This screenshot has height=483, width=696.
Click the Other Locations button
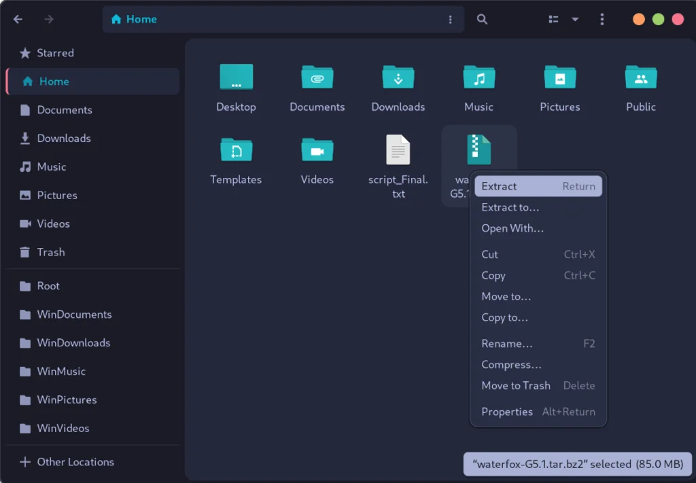pyautogui.click(x=75, y=462)
